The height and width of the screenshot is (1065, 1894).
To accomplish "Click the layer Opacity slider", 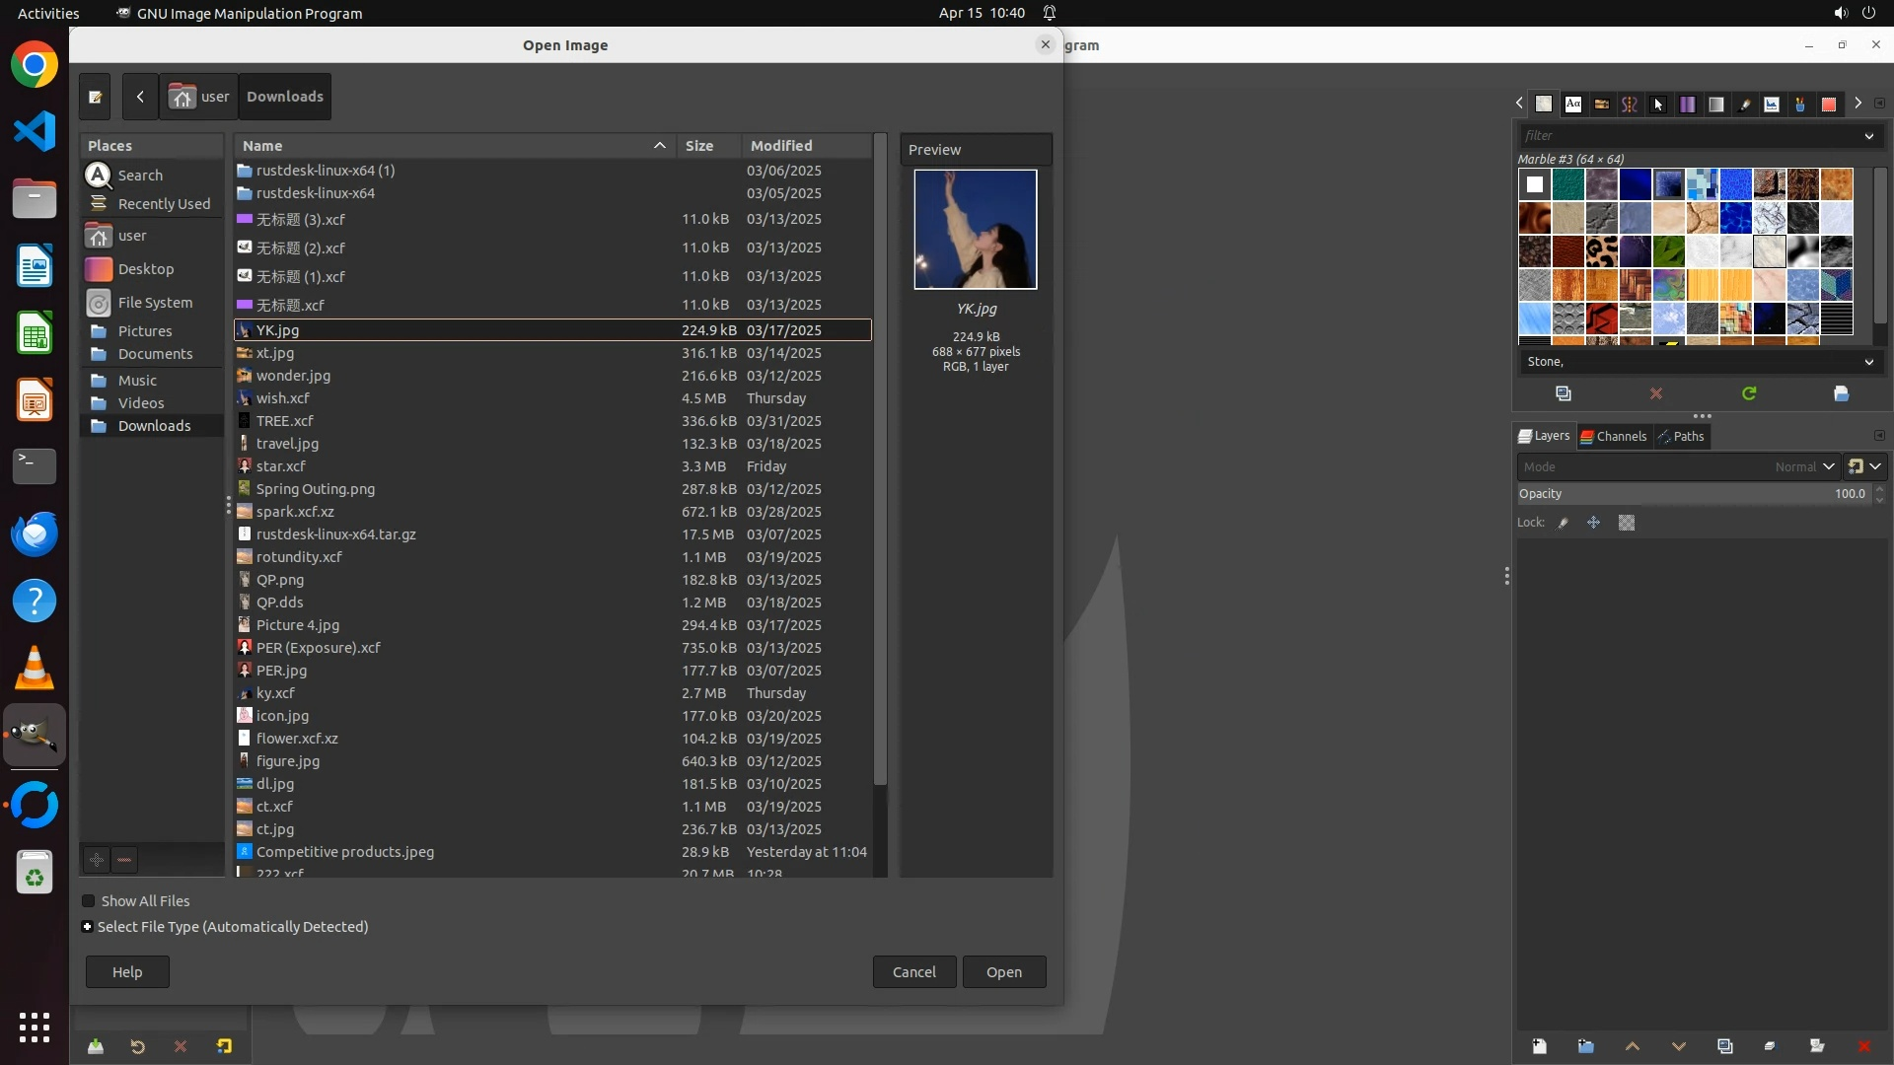I will coord(1677,494).
